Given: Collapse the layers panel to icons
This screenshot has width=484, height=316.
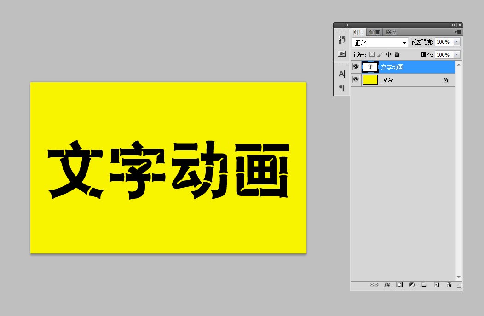Looking at the screenshot, I should click(x=453, y=25).
